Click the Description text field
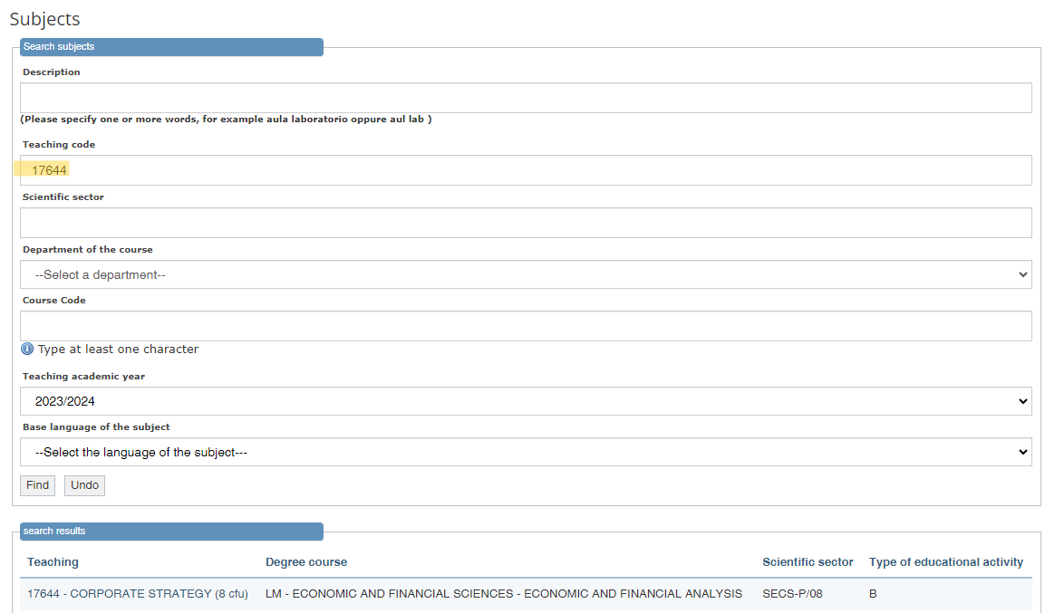The image size is (1045, 613). pos(526,98)
